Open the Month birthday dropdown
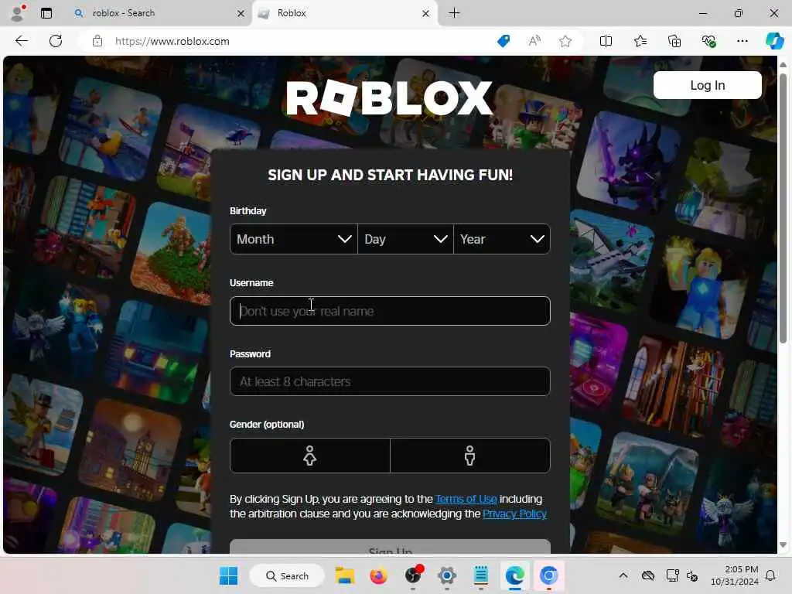Image resolution: width=792 pixels, height=594 pixels. (293, 239)
